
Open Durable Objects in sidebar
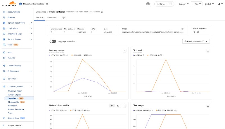click(15, 95)
